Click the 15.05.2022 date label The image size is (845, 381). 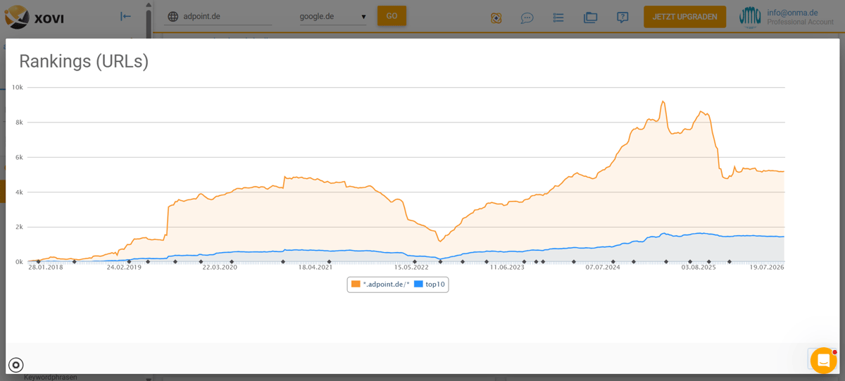(x=411, y=268)
